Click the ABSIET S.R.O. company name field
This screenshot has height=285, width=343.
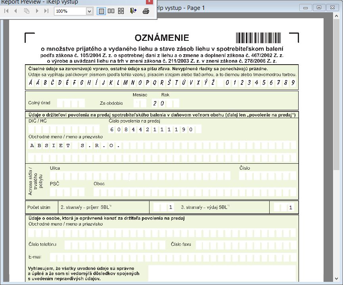pyautogui.click(x=75, y=145)
